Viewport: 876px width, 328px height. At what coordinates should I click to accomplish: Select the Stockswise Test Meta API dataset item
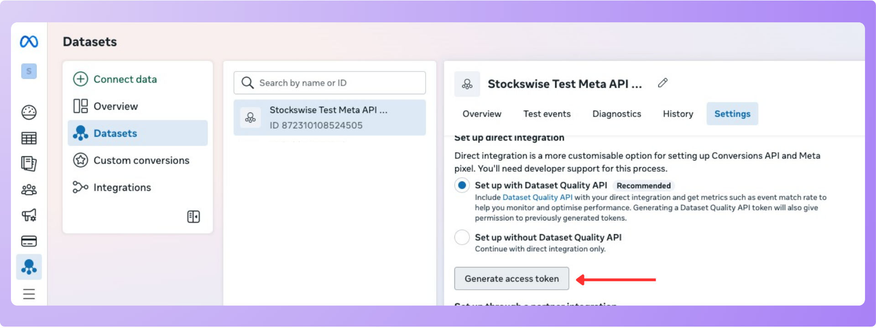pos(329,118)
